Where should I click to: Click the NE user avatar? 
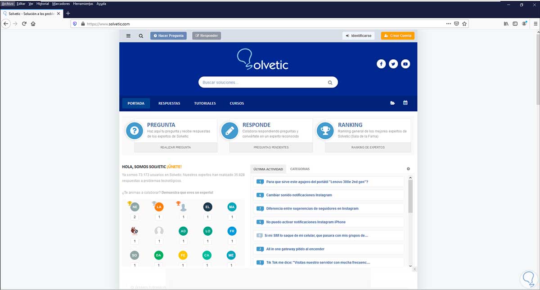tap(135, 207)
